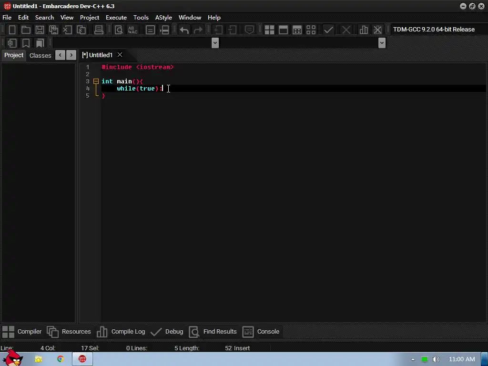Click the Go to function icon
Screen dimensions: 488x366
click(x=150, y=30)
